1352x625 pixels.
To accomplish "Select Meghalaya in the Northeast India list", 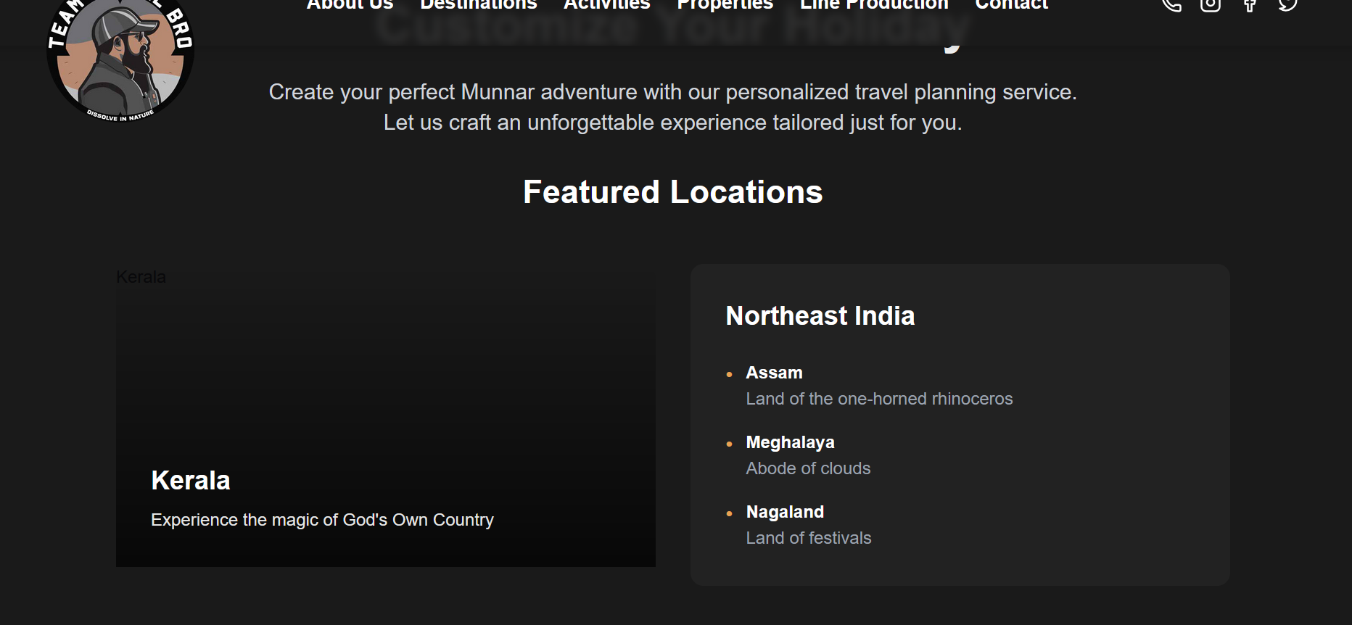I will [790, 442].
